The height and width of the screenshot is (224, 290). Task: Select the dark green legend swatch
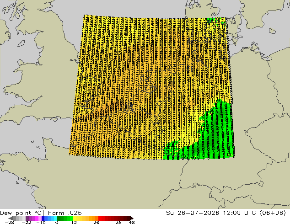click(59, 218)
